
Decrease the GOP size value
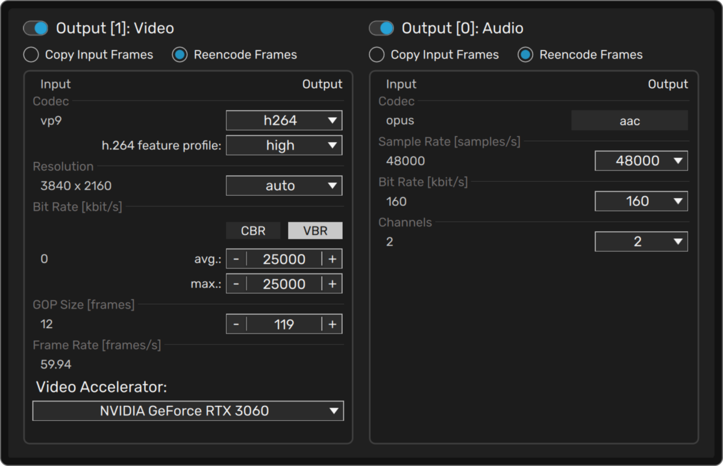(x=234, y=324)
